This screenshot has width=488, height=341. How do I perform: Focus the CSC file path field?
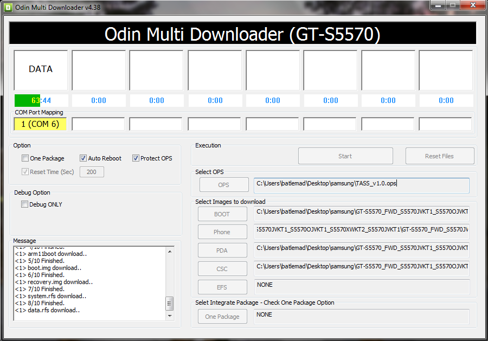click(361, 268)
